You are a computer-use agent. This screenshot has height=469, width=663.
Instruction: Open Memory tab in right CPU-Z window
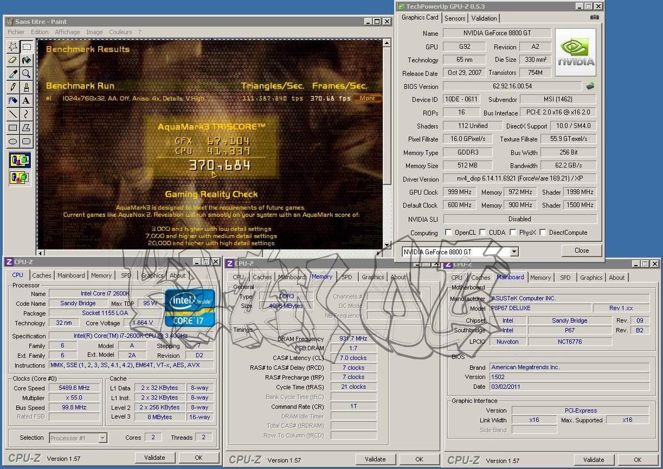(540, 278)
